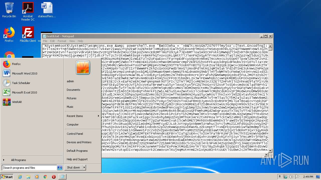
Task: Open Devices and Printers
Action: 79,142
